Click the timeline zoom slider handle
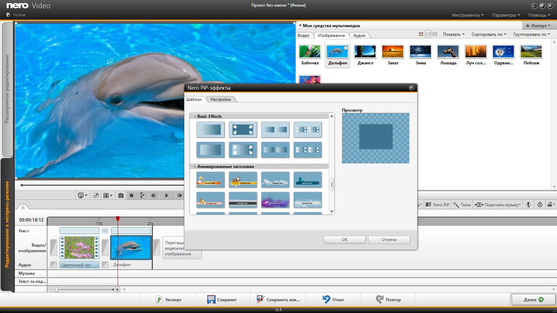 pyautogui.click(x=56, y=289)
